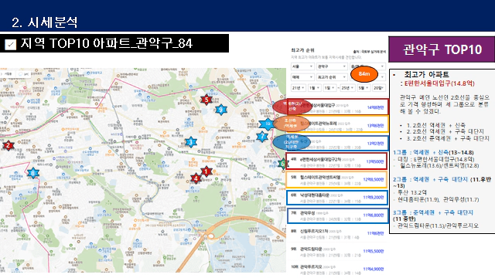495x278 pixels.
Task: Click the orange 84m oval label
Action: pyautogui.click(x=364, y=74)
